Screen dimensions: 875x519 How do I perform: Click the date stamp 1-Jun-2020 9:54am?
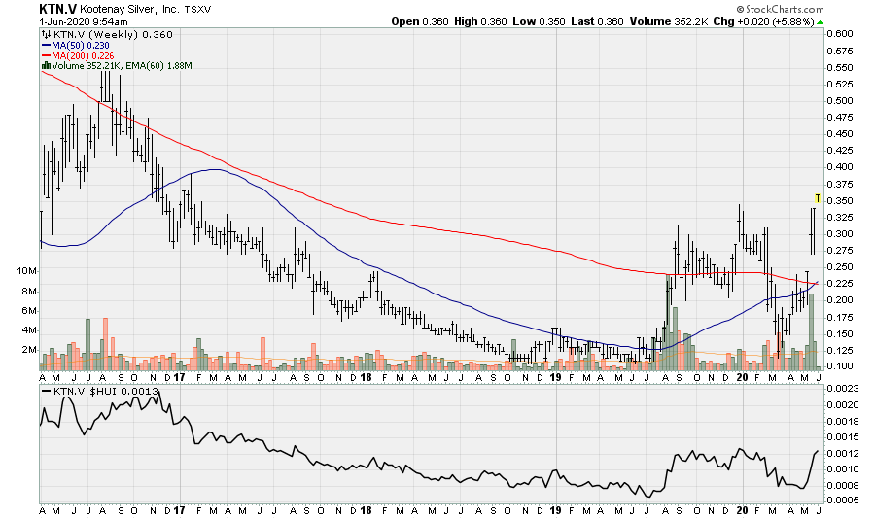click(x=84, y=22)
